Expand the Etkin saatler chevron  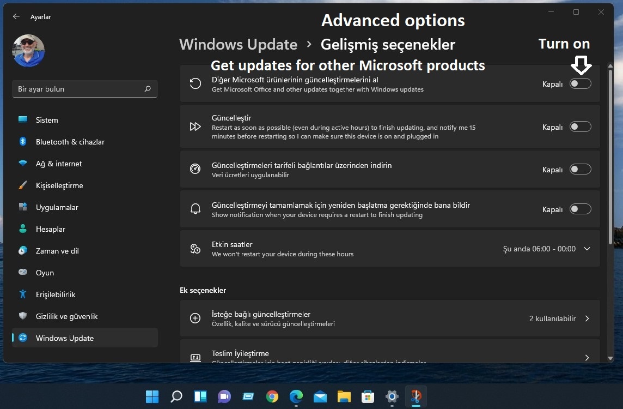[587, 249]
